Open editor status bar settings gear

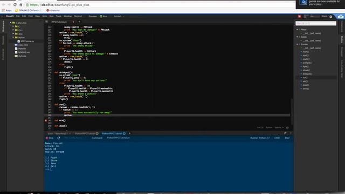[x=287, y=128]
